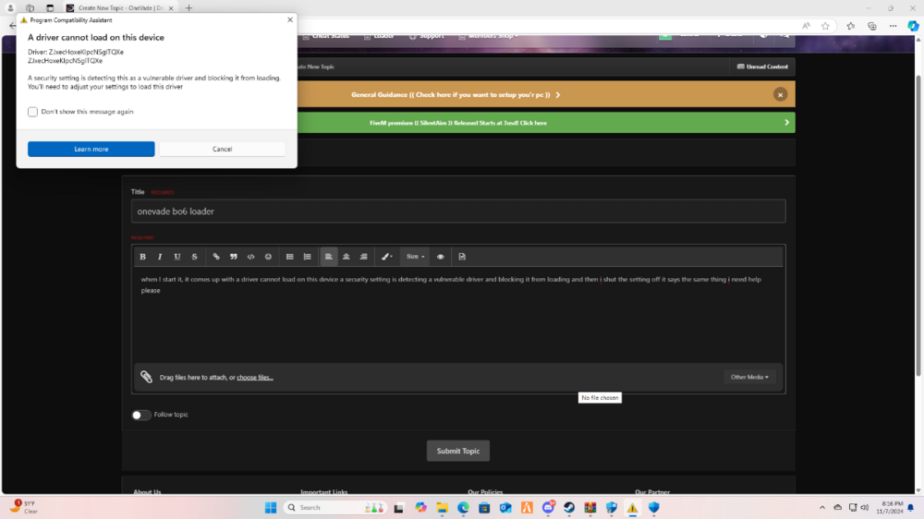Dismiss the General Guidance orange banner
This screenshot has width=924, height=519.
pos(780,95)
